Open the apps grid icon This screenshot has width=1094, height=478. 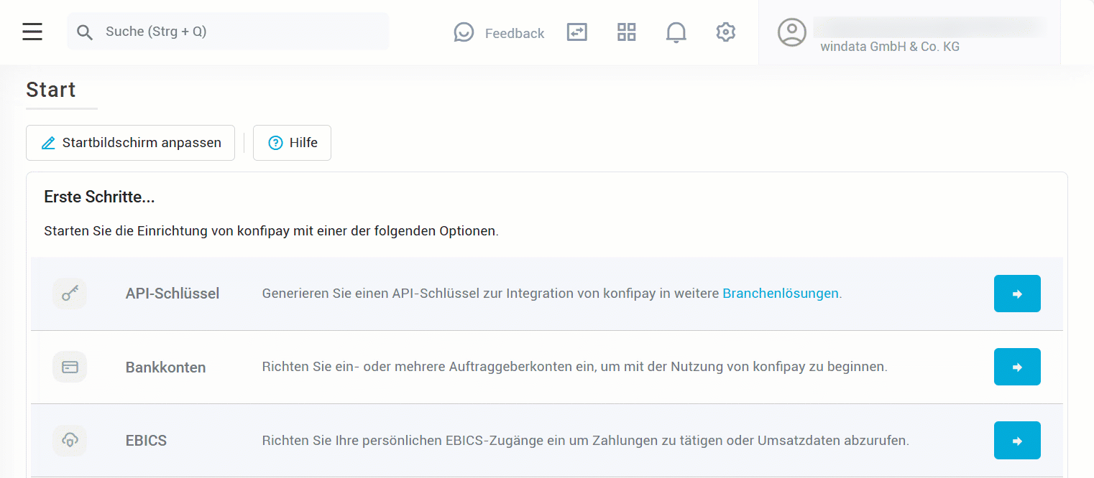[x=626, y=32]
